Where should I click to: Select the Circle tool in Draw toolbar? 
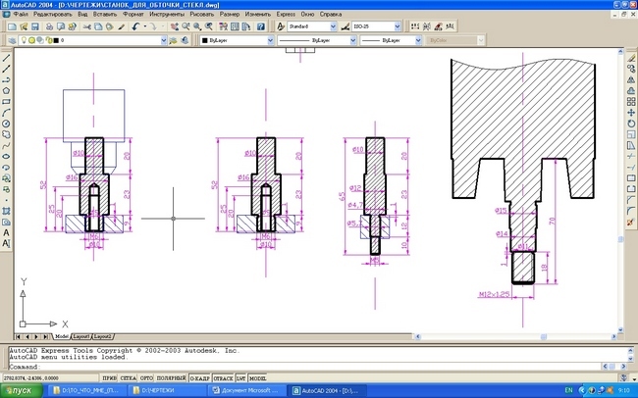[6, 124]
